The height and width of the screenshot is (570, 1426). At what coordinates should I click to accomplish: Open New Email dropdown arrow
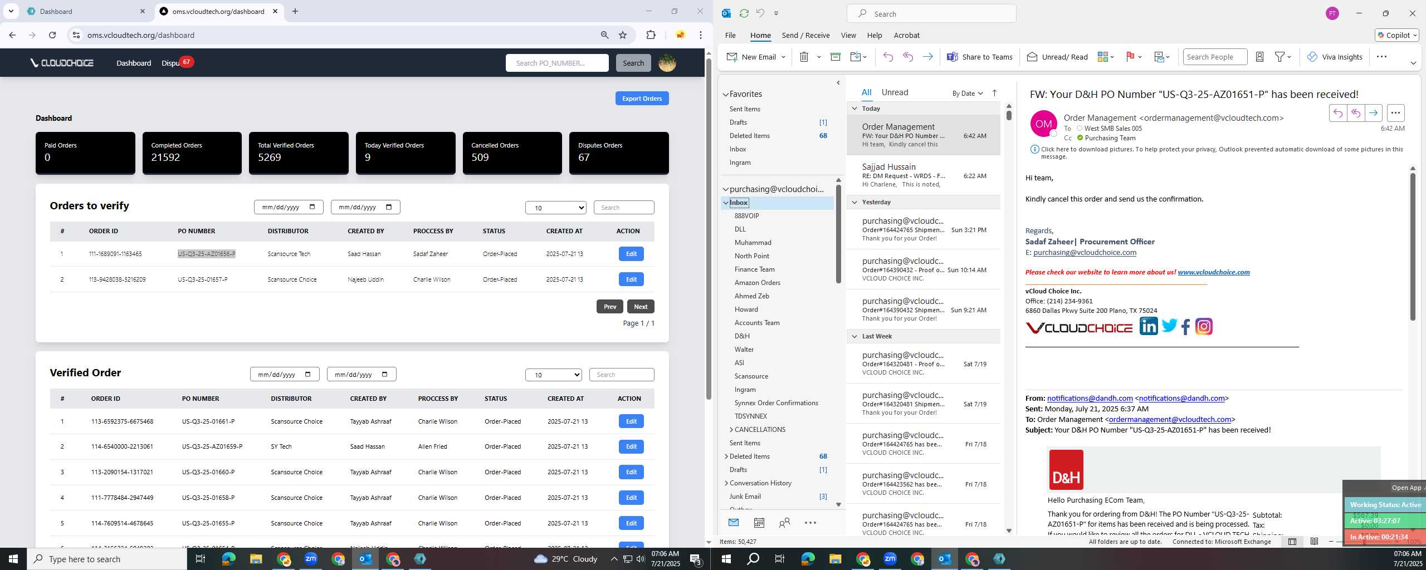(783, 57)
